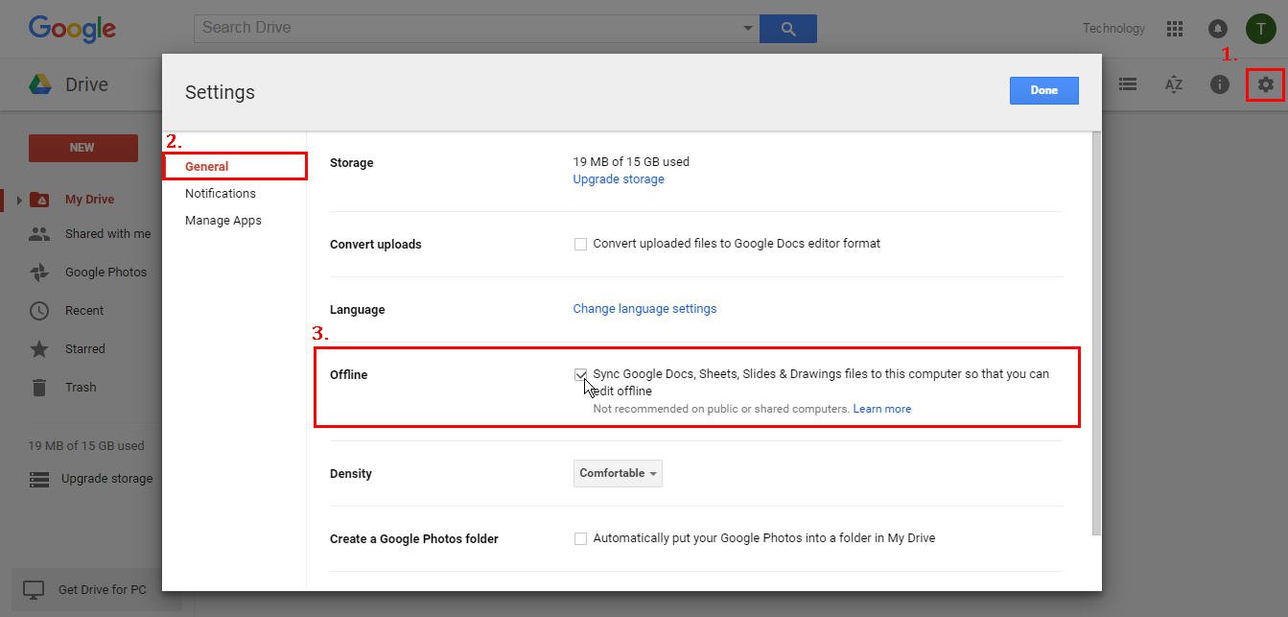Click the settings dialog scrollbar
The width and height of the screenshot is (1288, 617).
pos(1096,336)
